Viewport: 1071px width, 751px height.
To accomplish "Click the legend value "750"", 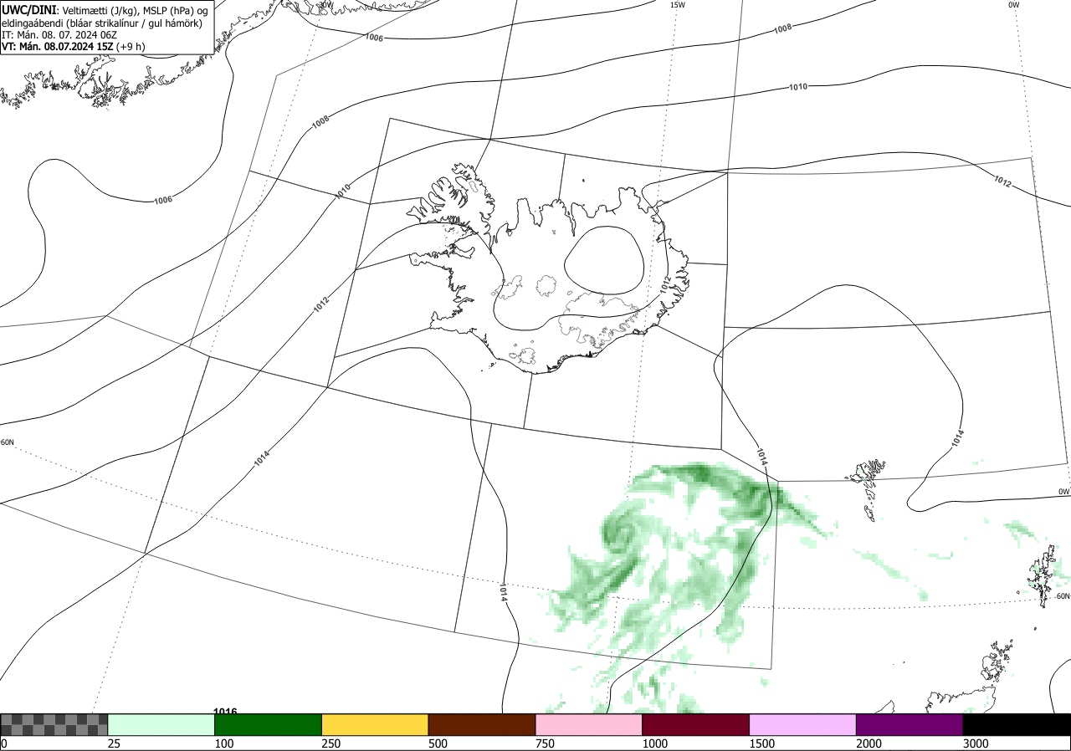I will point(545,743).
